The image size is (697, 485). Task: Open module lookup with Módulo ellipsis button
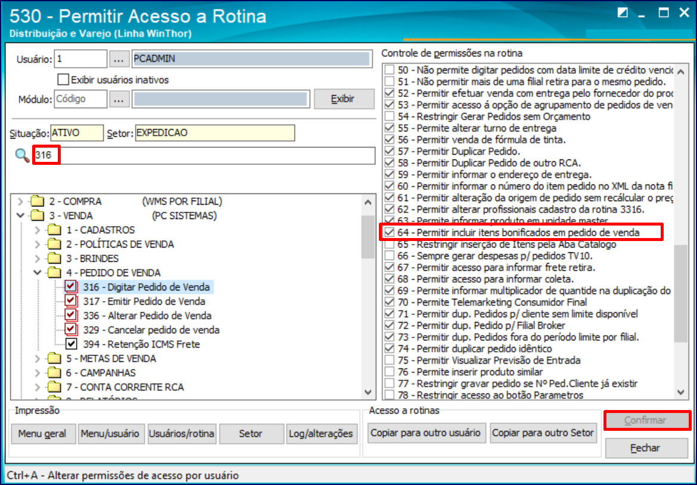(119, 99)
